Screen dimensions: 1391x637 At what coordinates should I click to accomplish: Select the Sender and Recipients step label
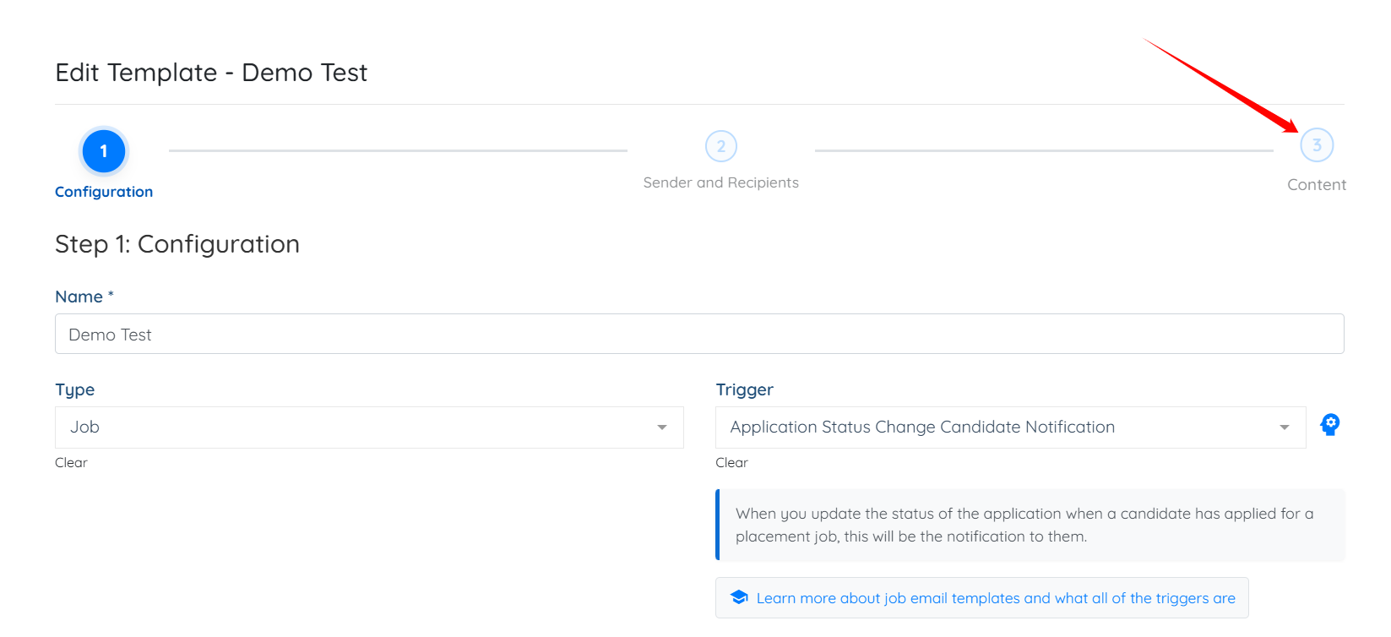tap(721, 182)
